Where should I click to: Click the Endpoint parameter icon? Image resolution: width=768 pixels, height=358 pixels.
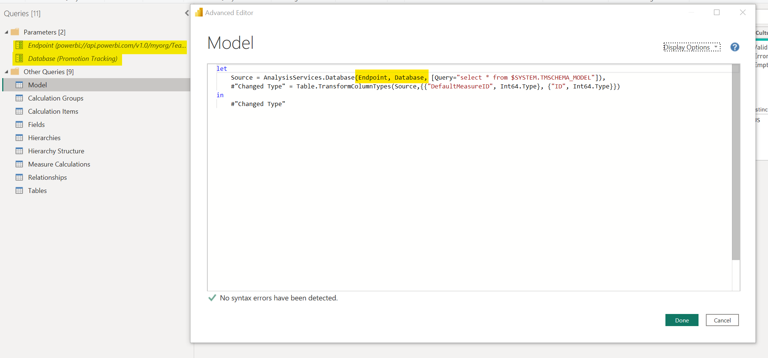[19, 45]
